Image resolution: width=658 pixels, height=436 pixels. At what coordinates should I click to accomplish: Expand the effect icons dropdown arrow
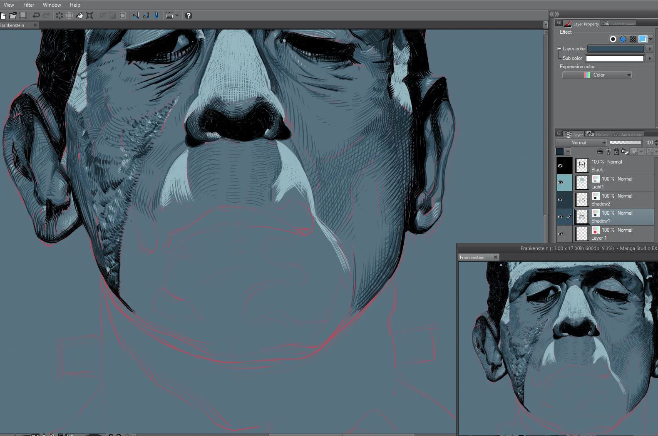(x=651, y=39)
